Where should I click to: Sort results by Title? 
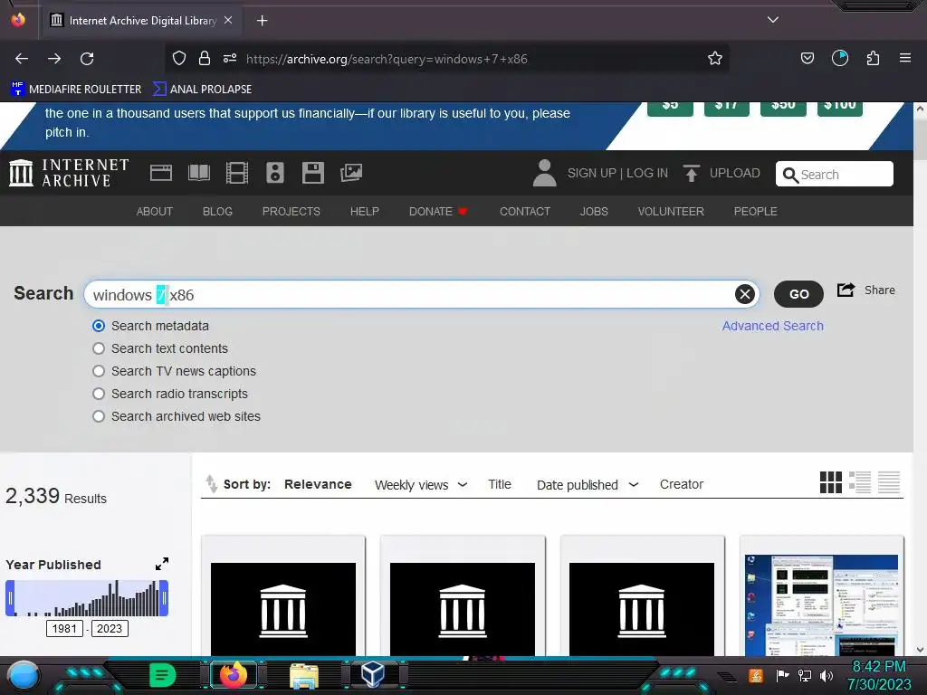pos(500,484)
